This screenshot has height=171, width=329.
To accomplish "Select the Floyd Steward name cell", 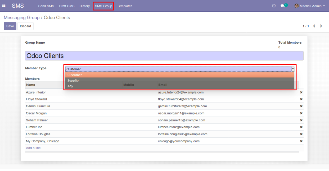I will click(37, 99).
